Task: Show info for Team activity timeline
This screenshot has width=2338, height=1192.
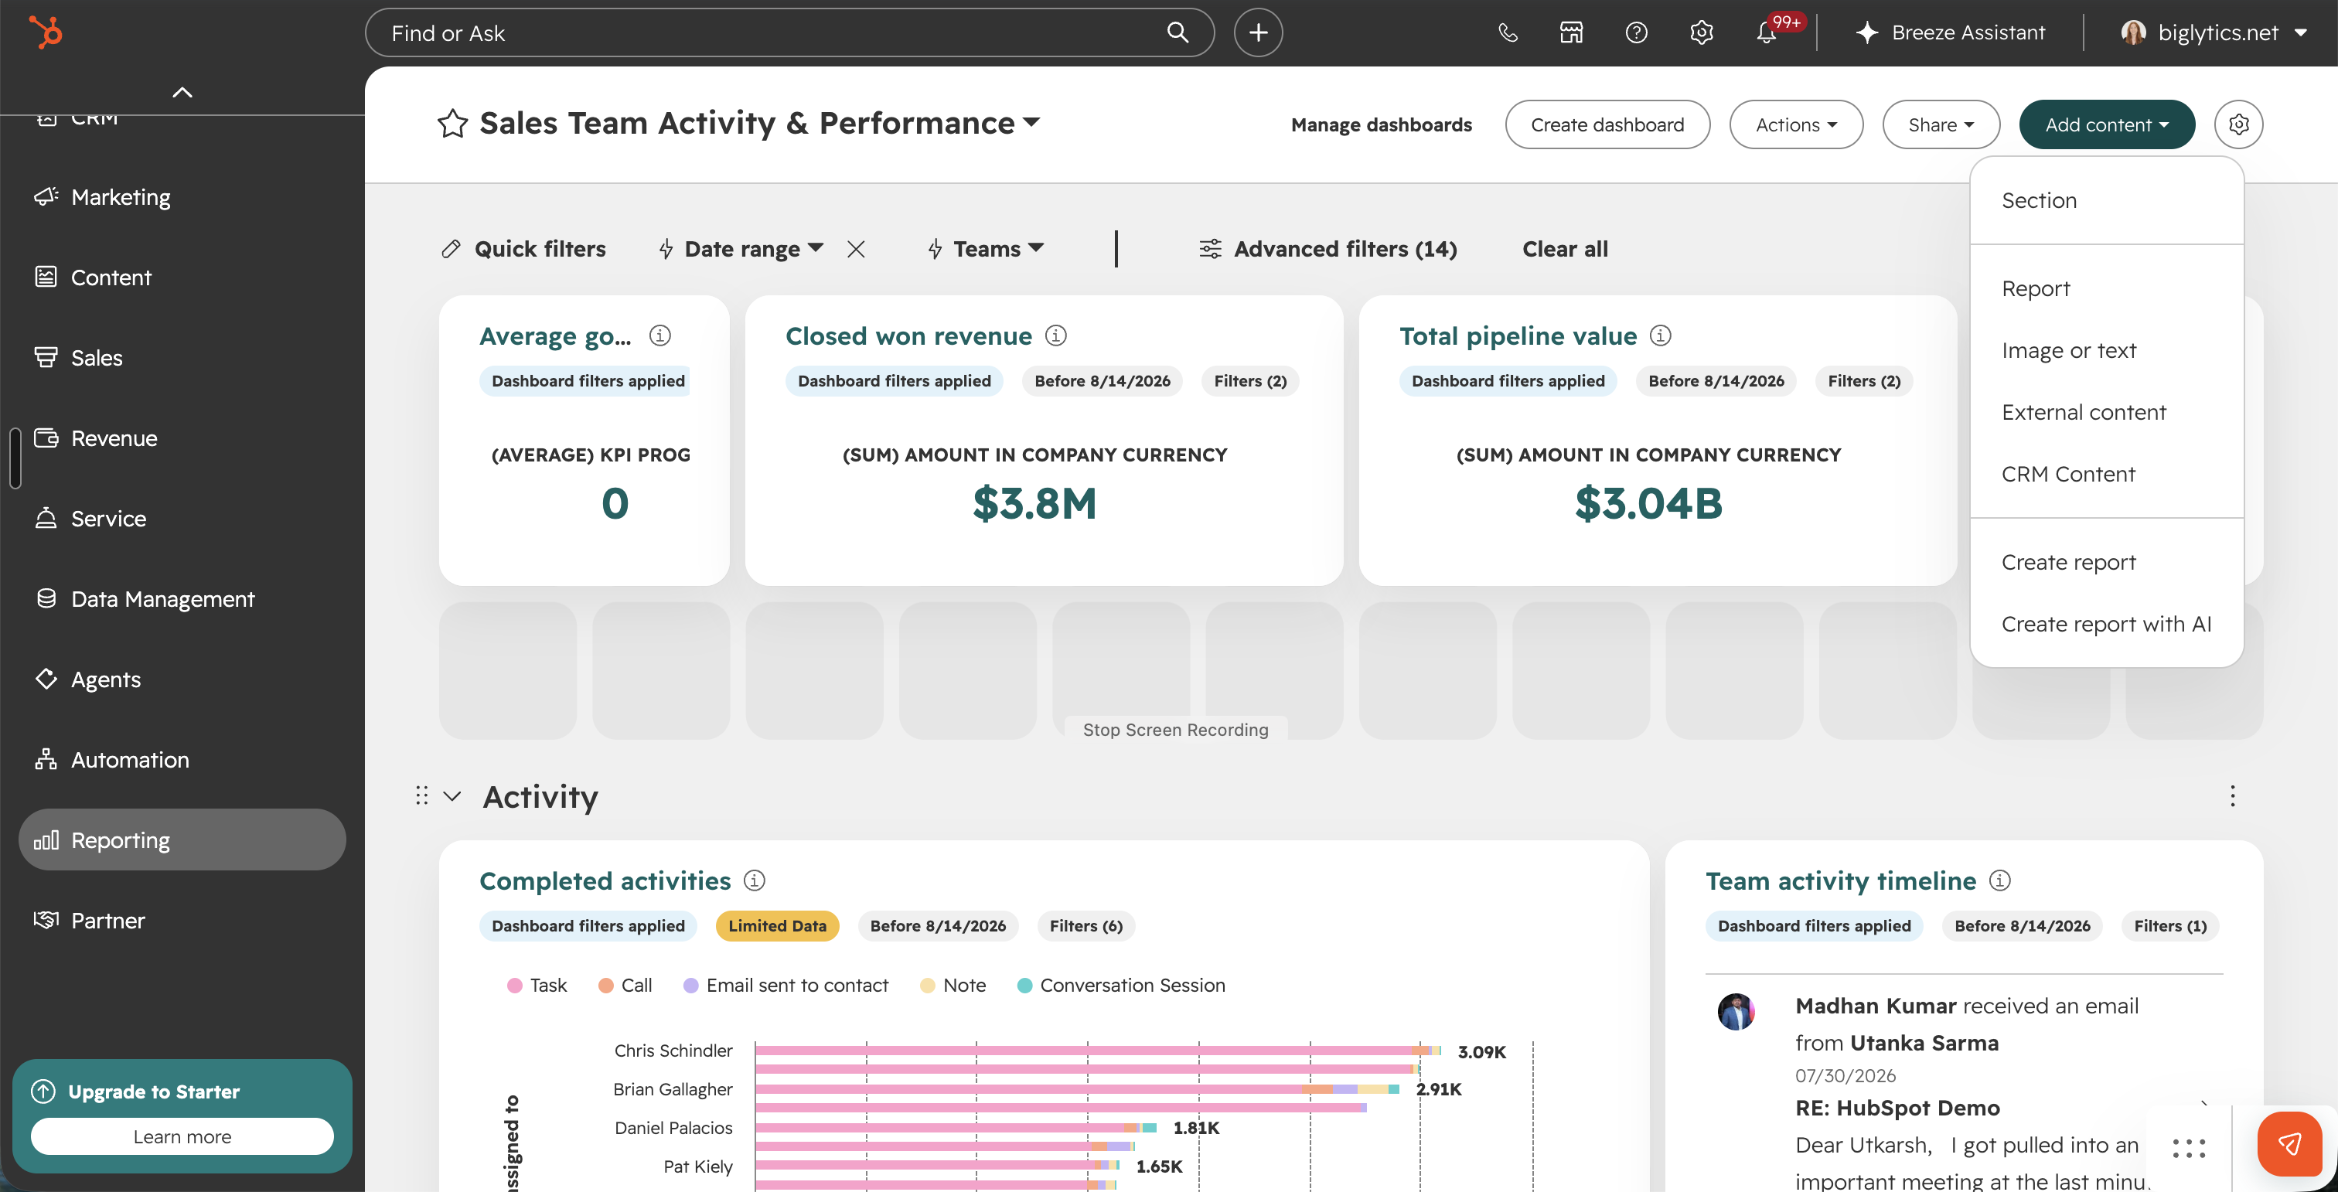Action: click(x=1999, y=880)
